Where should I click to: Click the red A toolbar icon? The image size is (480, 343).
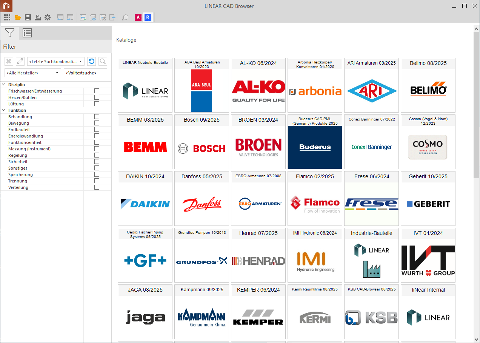click(138, 17)
